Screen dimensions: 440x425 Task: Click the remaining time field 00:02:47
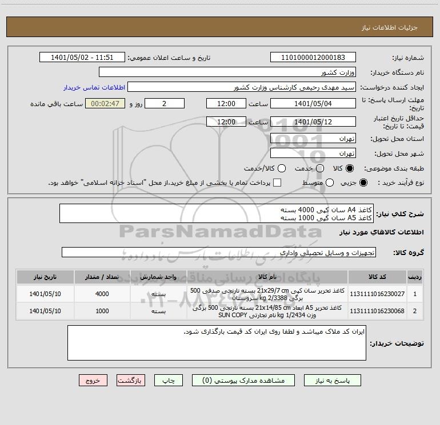pyautogui.click(x=105, y=103)
